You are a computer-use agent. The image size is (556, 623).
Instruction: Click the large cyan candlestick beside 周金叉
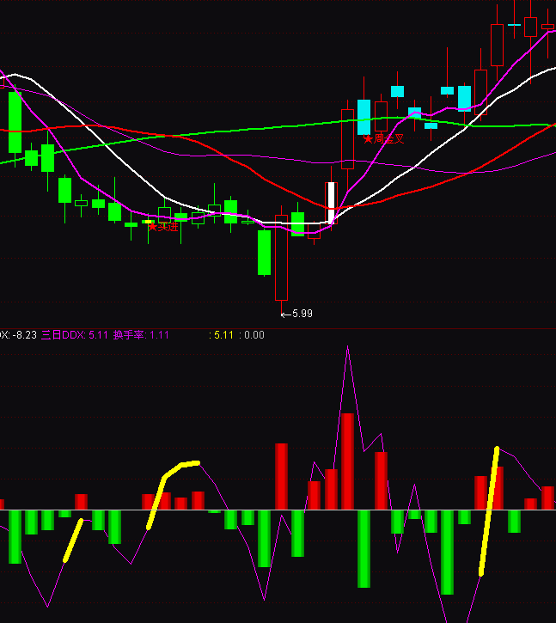(x=364, y=117)
